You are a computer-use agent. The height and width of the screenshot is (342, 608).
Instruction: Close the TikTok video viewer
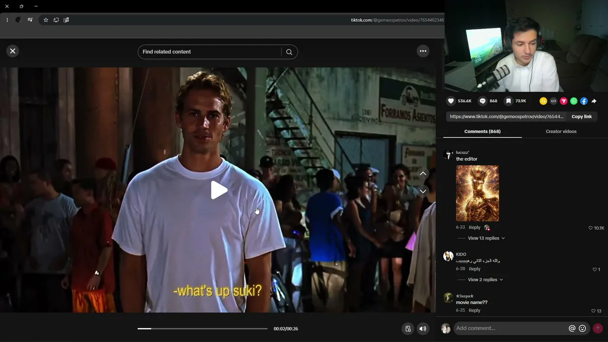click(x=13, y=51)
